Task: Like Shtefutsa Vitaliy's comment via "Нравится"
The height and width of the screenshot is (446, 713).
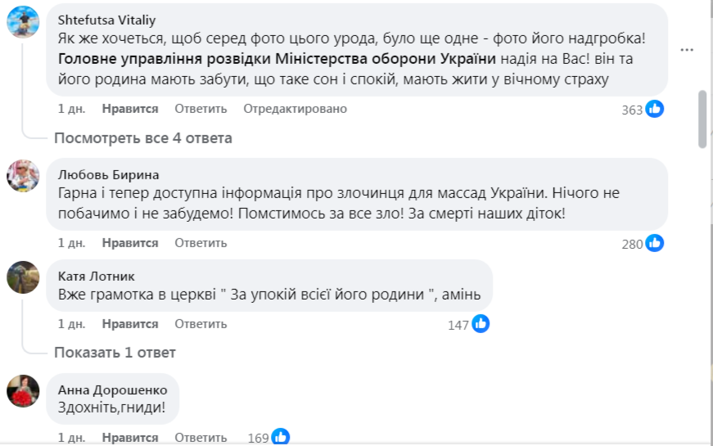Action: (130, 109)
